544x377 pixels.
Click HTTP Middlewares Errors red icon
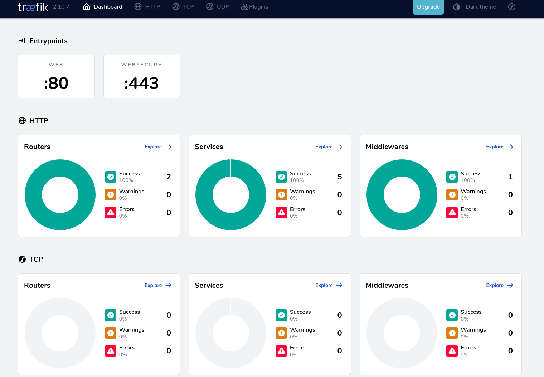point(452,213)
